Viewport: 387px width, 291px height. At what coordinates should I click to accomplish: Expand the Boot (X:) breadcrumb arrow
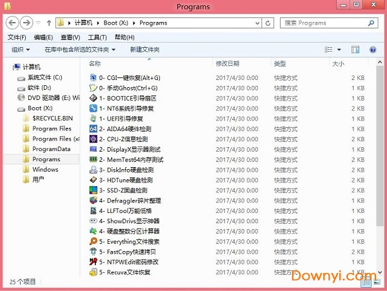tap(134, 23)
